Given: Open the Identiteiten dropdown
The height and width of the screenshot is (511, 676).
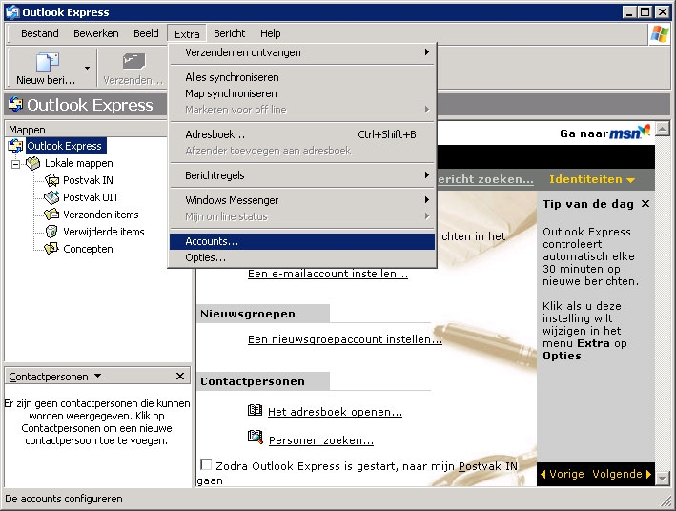Looking at the screenshot, I should pyautogui.click(x=592, y=179).
